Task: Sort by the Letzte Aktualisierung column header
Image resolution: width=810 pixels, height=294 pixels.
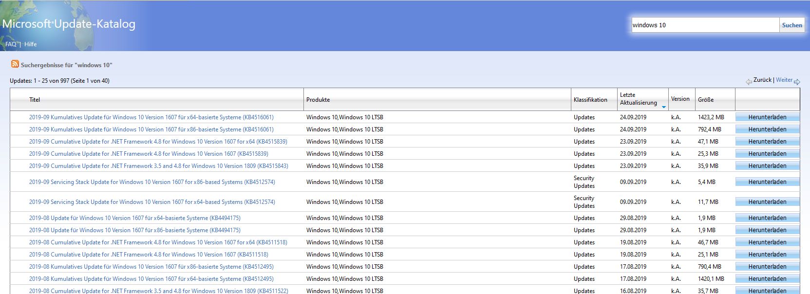Action: [639, 99]
